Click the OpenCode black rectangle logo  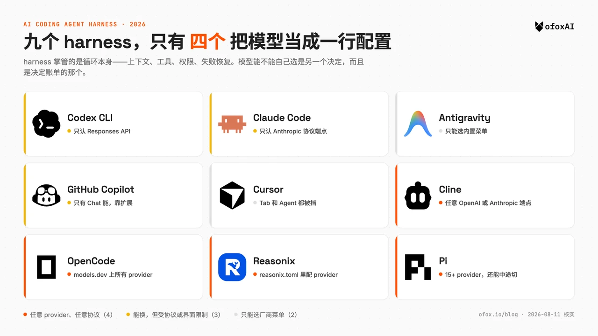pos(46,267)
